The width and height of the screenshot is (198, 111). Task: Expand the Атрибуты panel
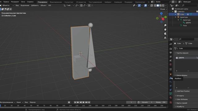180,107
